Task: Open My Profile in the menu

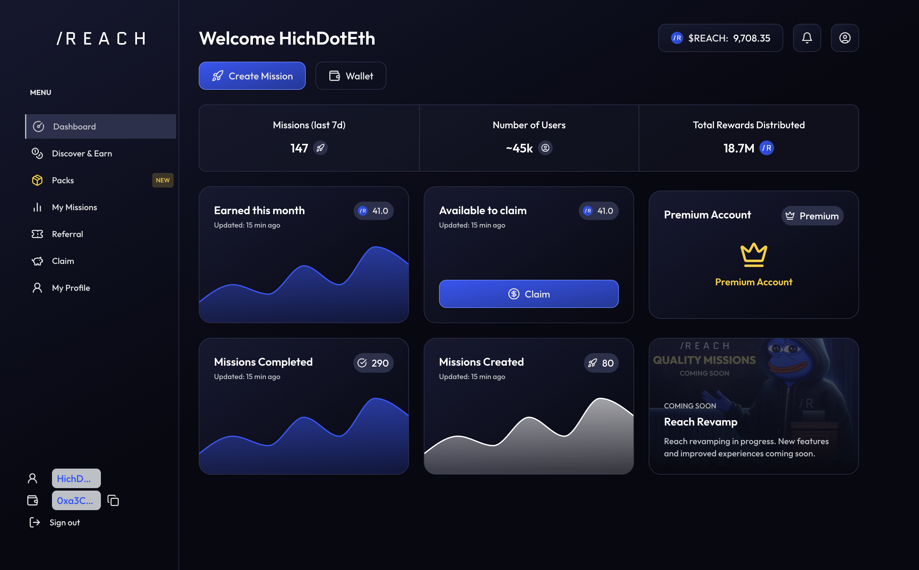Action: [x=71, y=288]
